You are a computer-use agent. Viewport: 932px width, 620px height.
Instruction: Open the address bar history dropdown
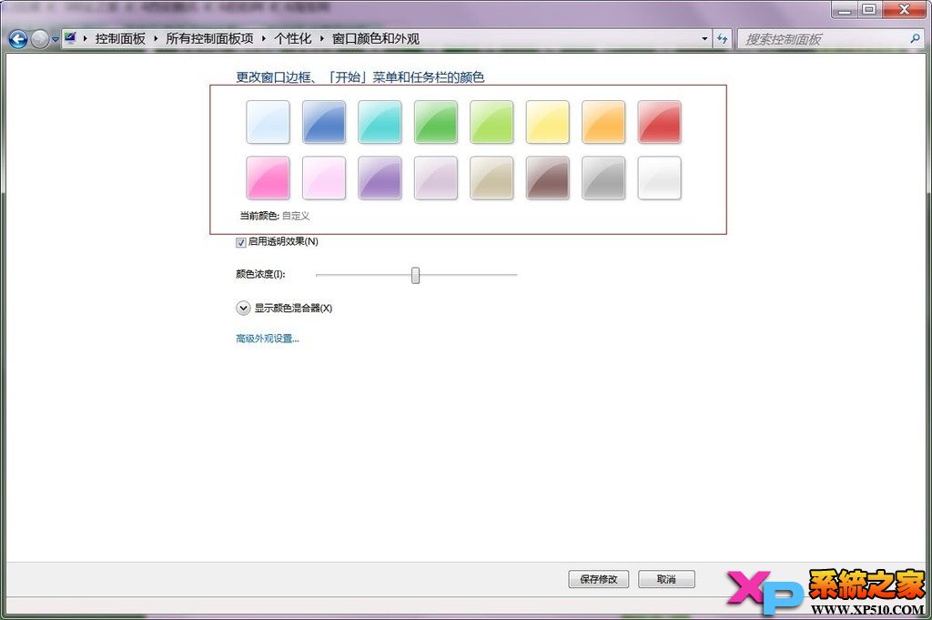tap(705, 39)
